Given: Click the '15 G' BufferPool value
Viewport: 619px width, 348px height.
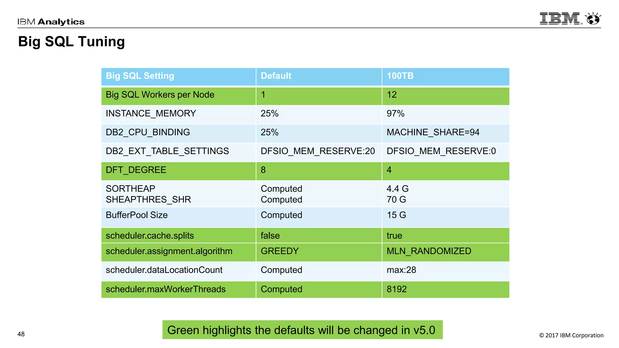Looking at the screenshot, I should coord(446,217).
